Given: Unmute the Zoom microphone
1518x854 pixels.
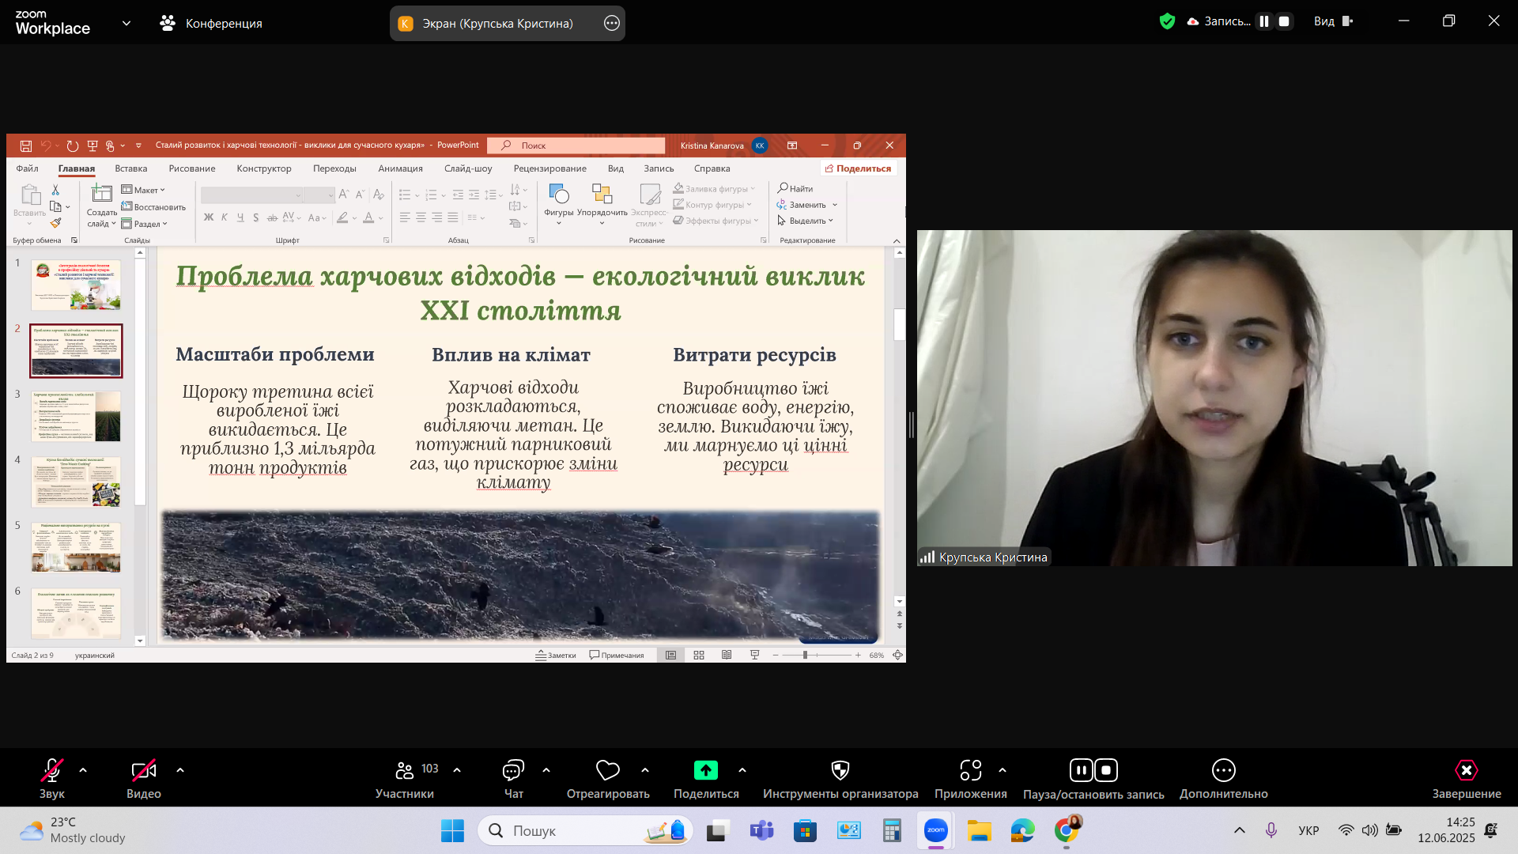Looking at the screenshot, I should (x=52, y=770).
